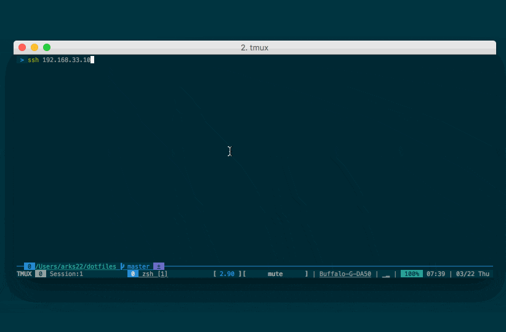
Task: Click the purple ± git status badge
Action: (x=159, y=266)
